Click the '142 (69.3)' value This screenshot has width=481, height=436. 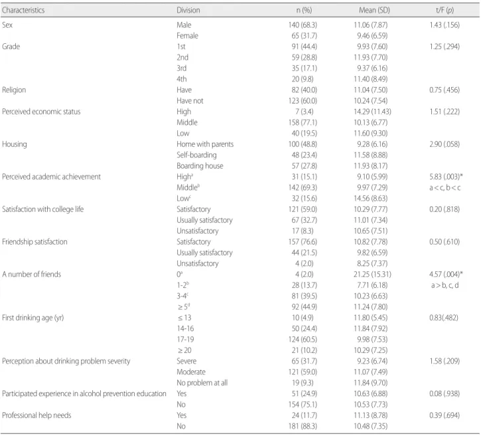pos(303,188)
